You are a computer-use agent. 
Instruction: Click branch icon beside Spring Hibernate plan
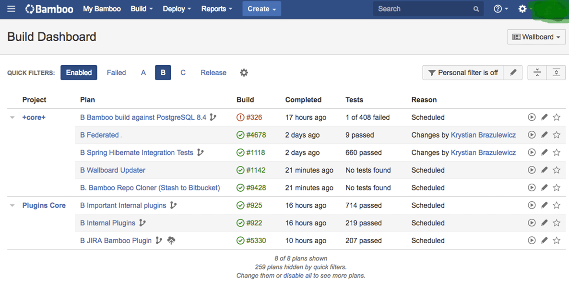coord(200,152)
